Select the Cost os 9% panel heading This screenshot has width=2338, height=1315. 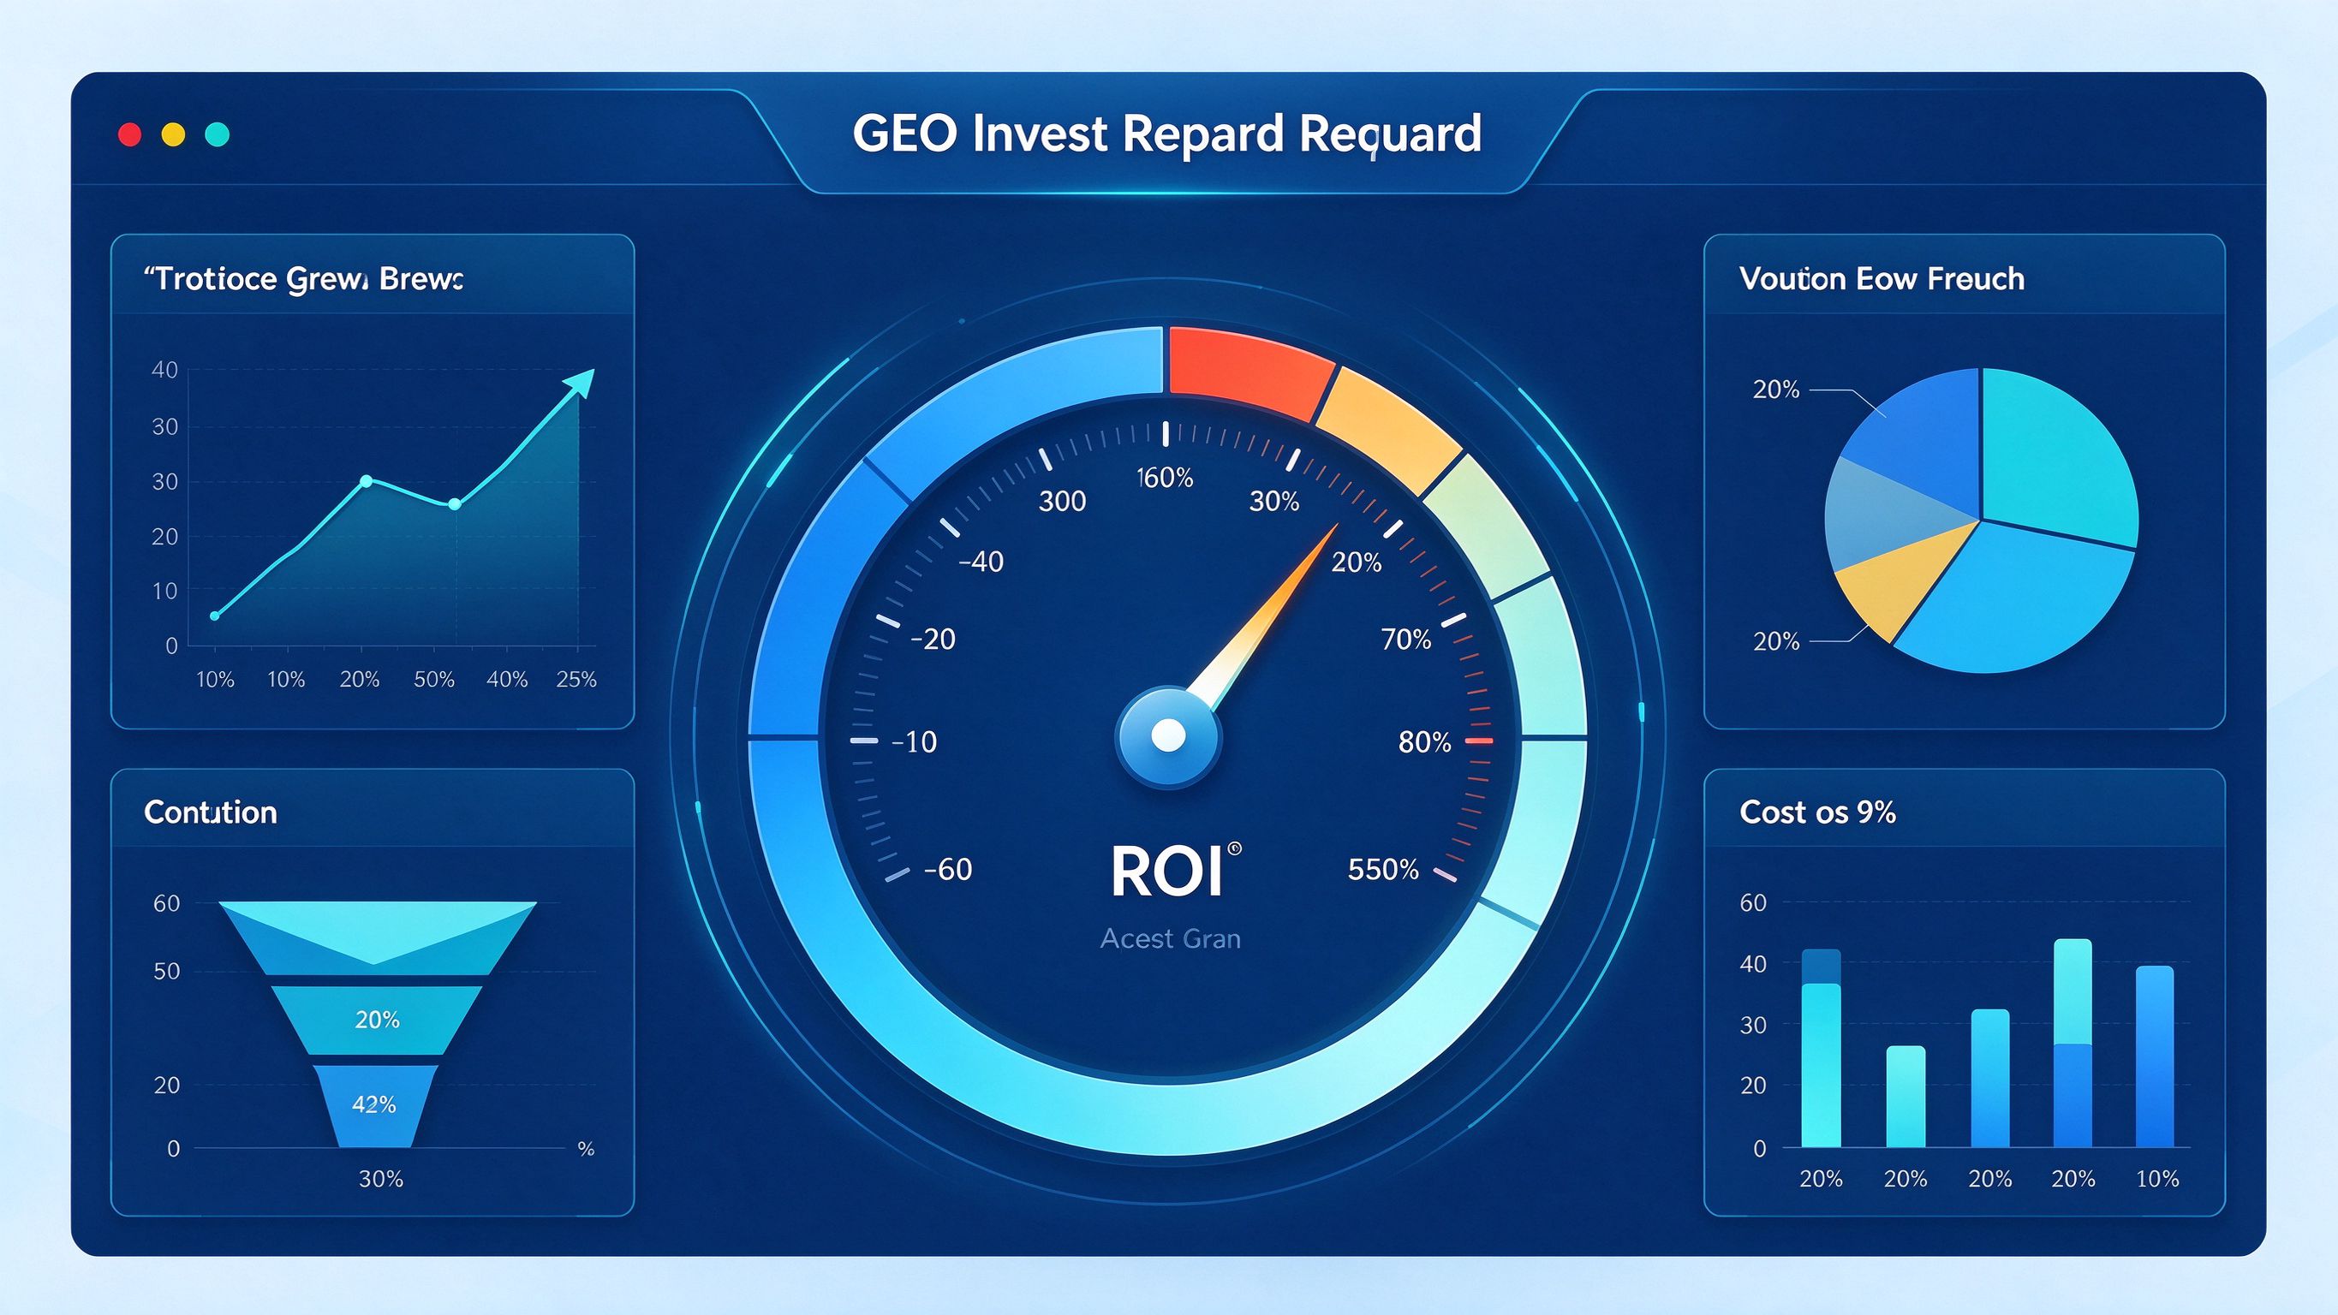(1817, 812)
